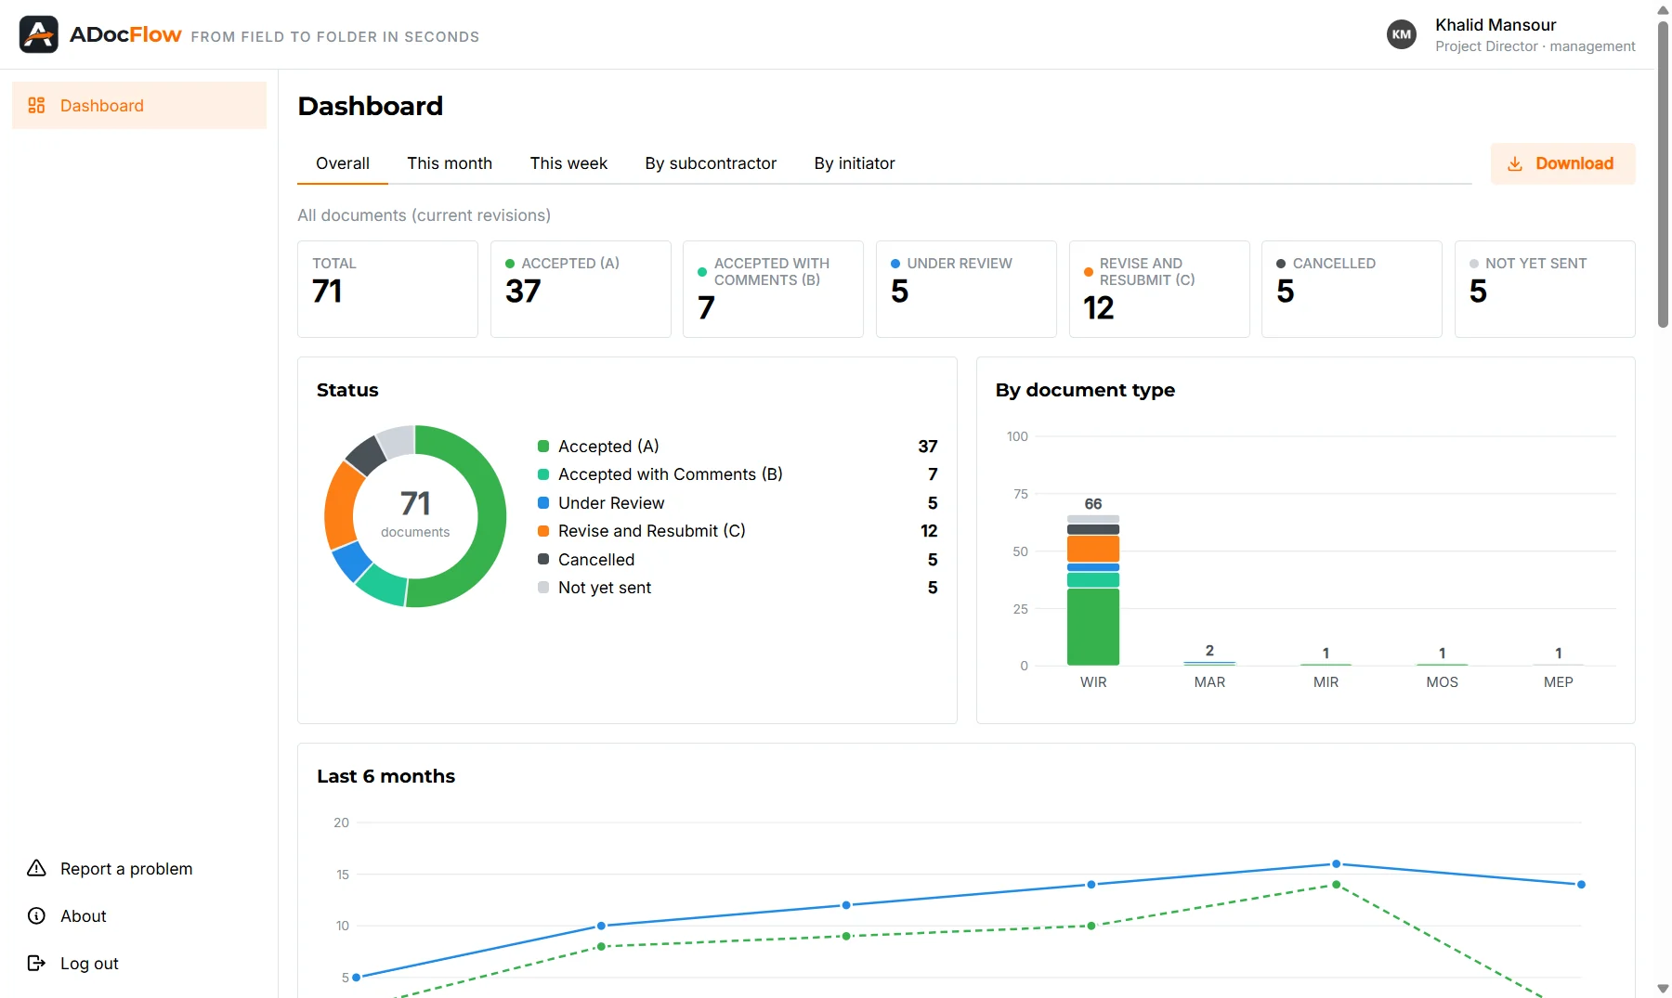The image size is (1672, 998).
Task: Click the ACCEPTED WITH COMMENTS (B) card
Action: (773, 289)
